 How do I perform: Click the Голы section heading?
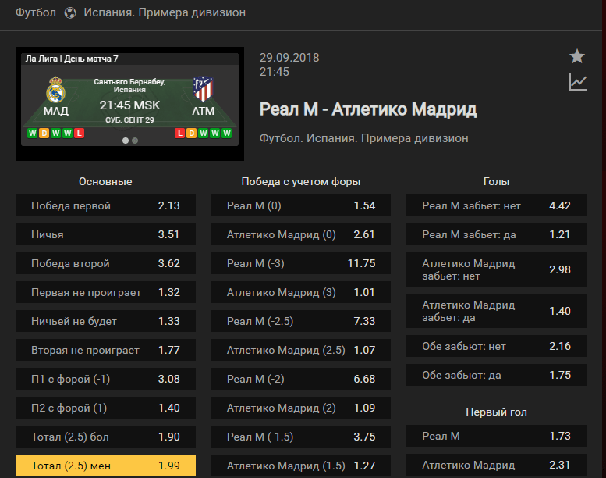[x=496, y=181]
